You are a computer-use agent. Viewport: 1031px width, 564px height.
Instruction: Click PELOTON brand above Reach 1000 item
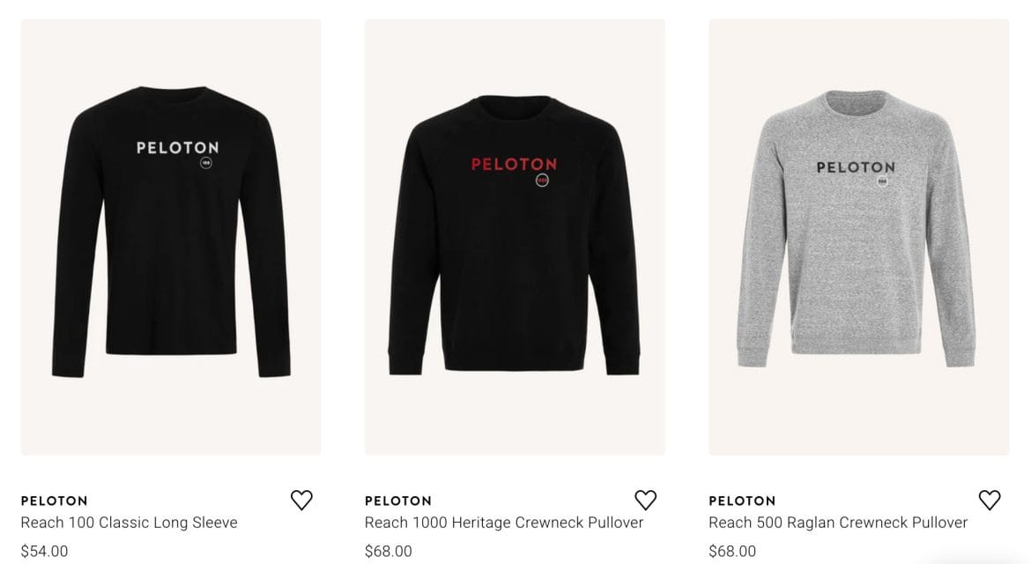pyautogui.click(x=398, y=501)
